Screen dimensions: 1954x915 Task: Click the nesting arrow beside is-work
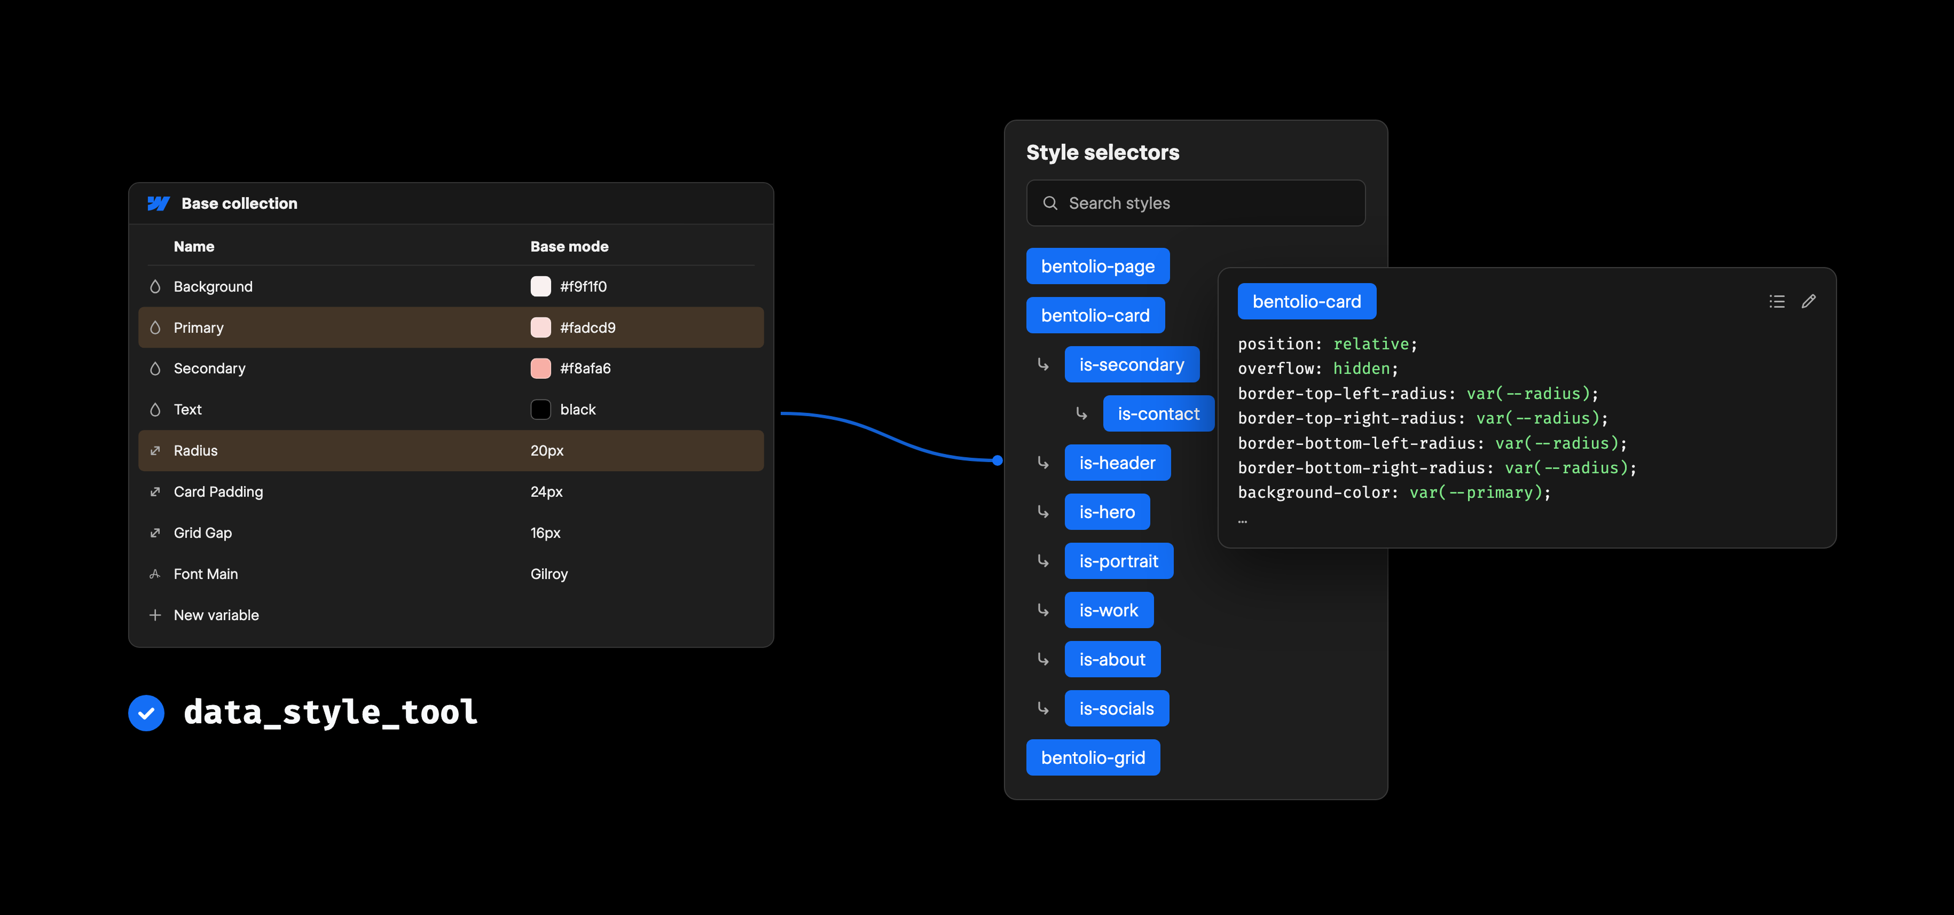(1043, 611)
